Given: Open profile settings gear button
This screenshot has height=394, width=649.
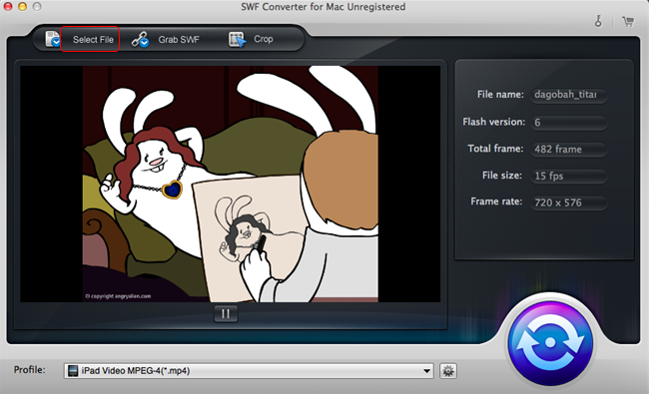Looking at the screenshot, I should [x=448, y=371].
